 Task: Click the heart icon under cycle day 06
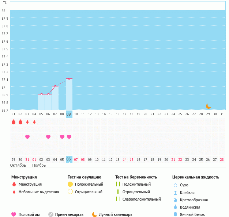click(x=48, y=137)
